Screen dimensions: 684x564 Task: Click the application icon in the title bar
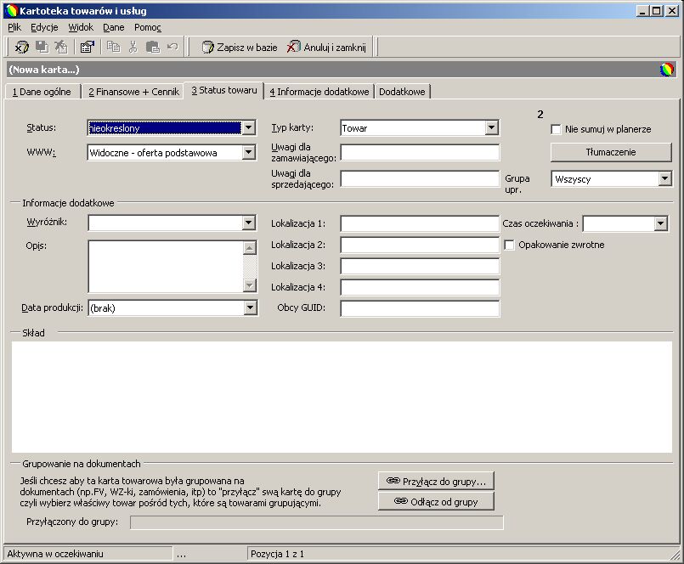coord(11,10)
